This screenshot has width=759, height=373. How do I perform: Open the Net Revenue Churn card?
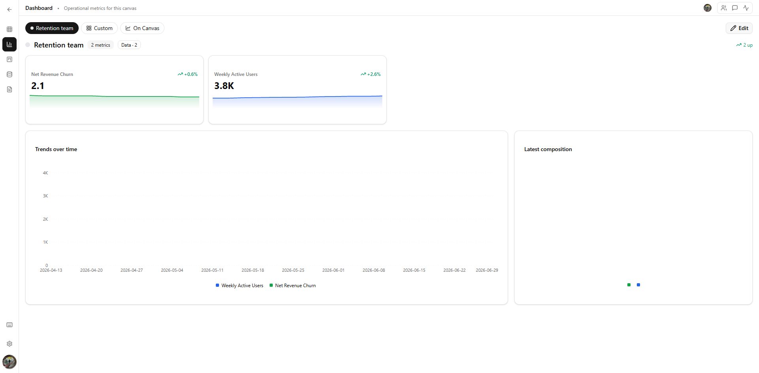point(114,90)
